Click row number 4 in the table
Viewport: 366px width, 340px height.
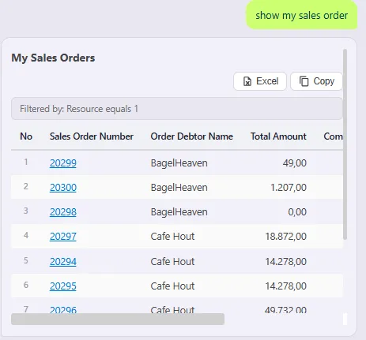pos(26,235)
